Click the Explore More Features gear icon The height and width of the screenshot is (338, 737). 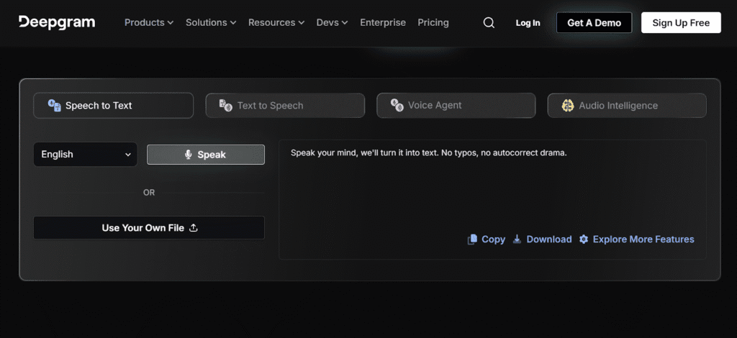coord(584,239)
